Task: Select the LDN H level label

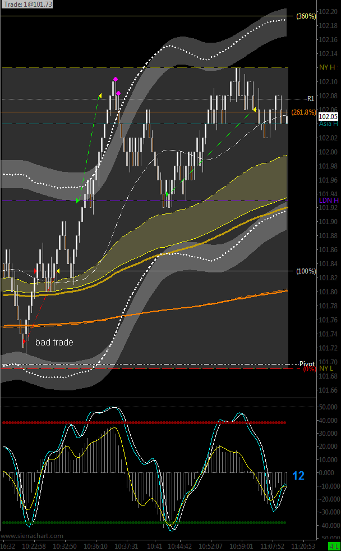Action: [329, 201]
